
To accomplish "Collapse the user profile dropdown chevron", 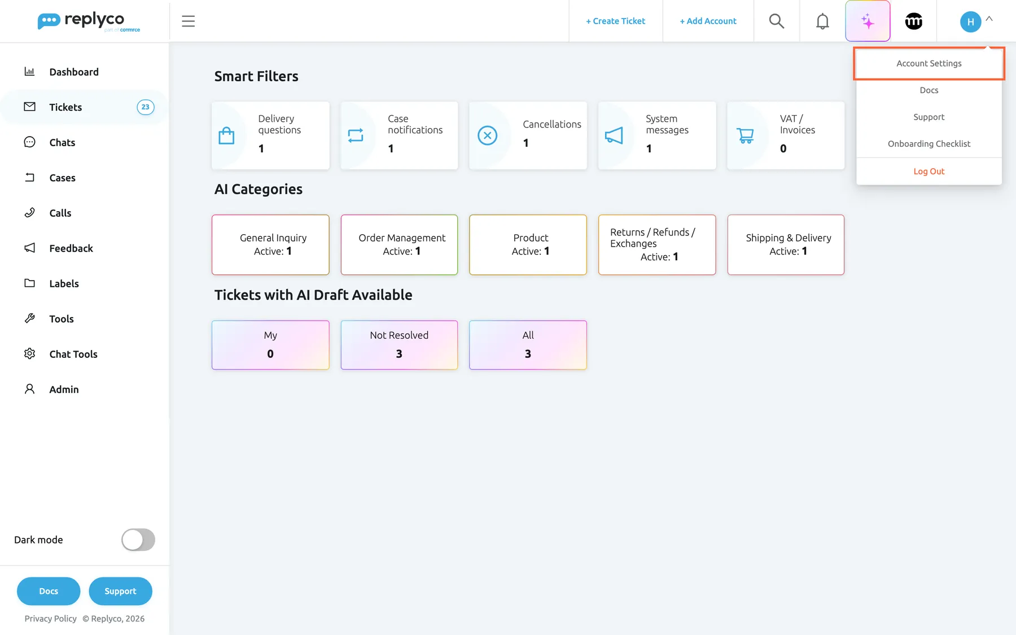I will [989, 19].
